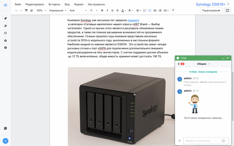Click admin avatar at 20:45 message

[180, 79]
